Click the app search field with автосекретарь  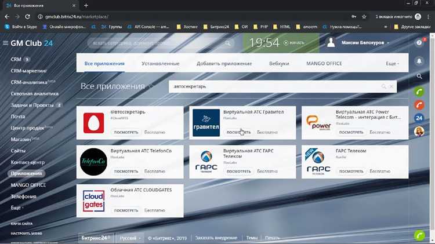(x=282, y=86)
